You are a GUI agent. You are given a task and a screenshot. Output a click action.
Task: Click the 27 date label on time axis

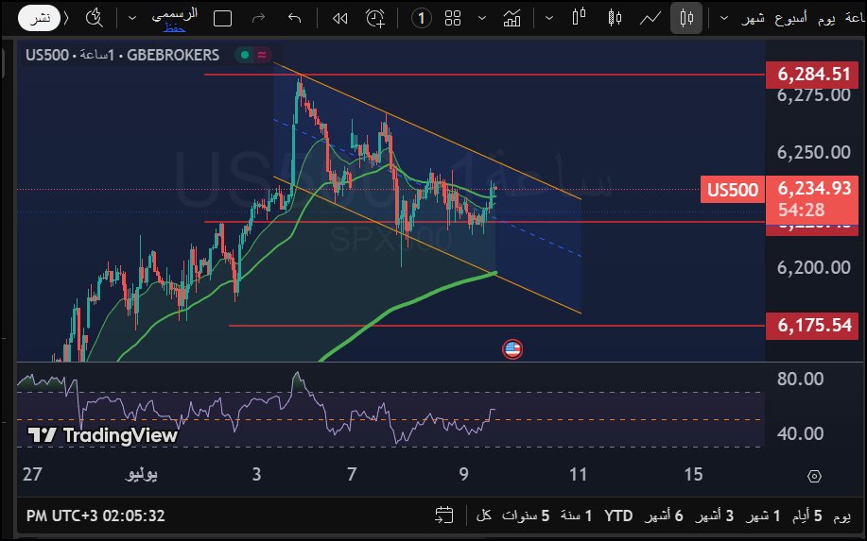pos(32,474)
